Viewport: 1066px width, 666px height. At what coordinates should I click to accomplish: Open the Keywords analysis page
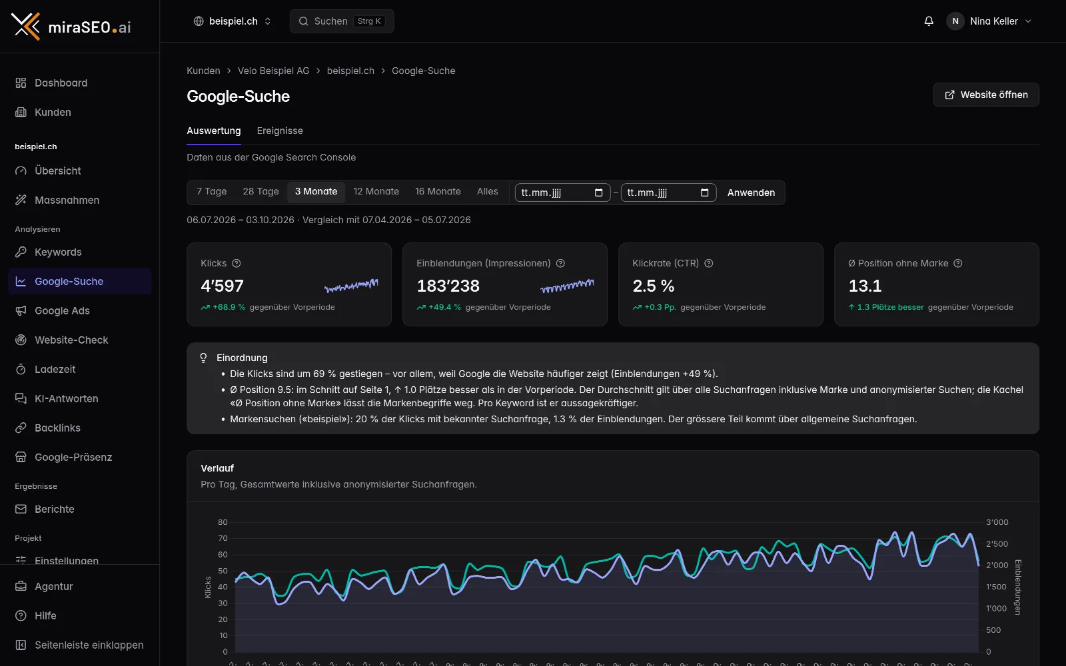(80, 252)
